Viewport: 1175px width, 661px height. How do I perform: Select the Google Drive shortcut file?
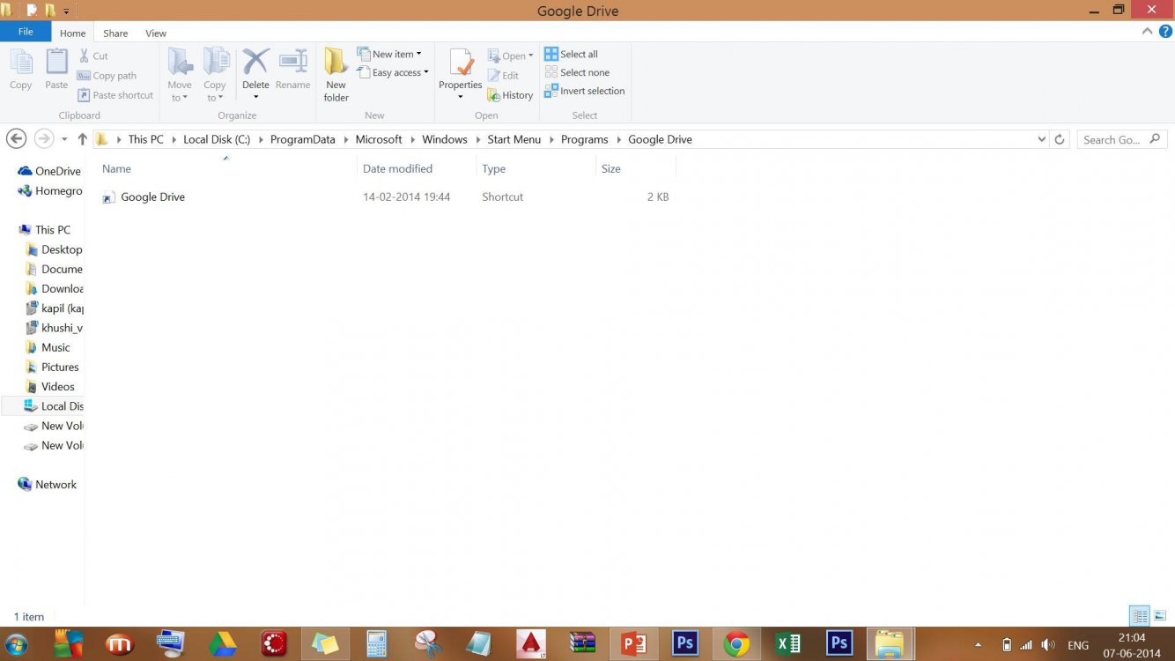coord(152,197)
